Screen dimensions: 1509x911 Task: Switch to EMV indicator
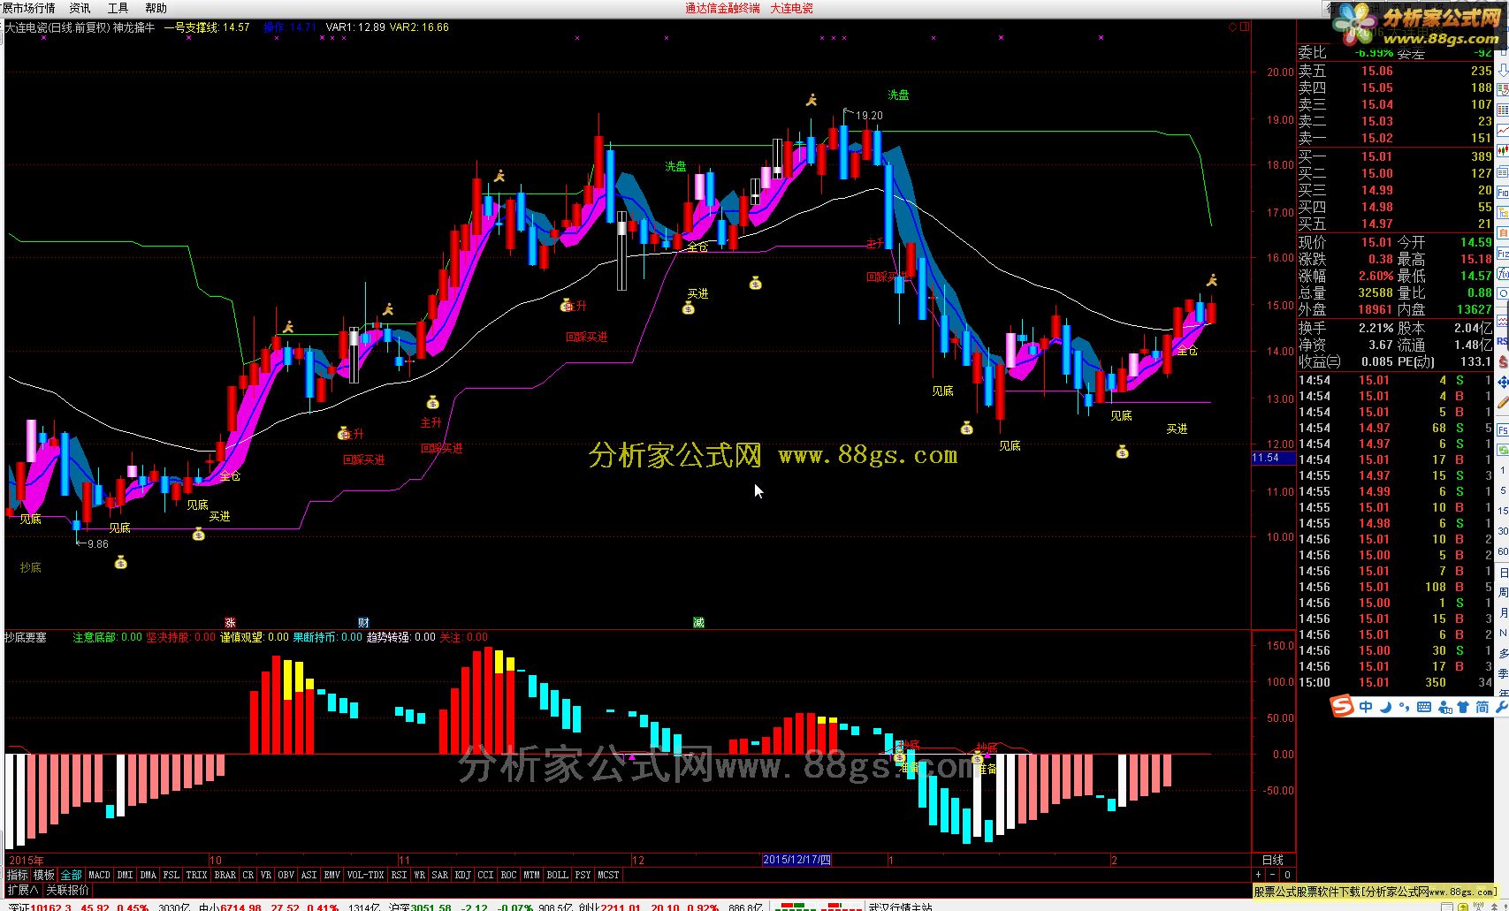point(332,875)
